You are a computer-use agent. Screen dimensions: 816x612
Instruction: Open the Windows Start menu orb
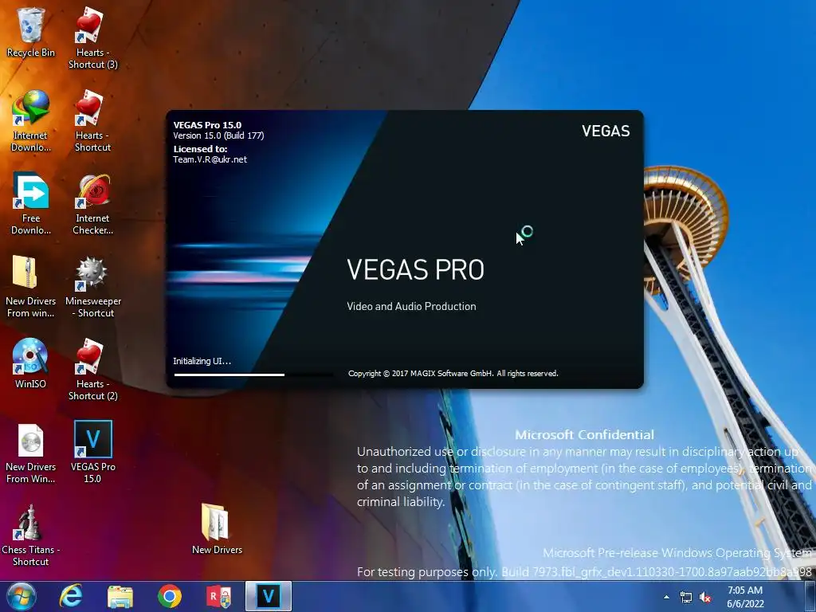point(22,596)
